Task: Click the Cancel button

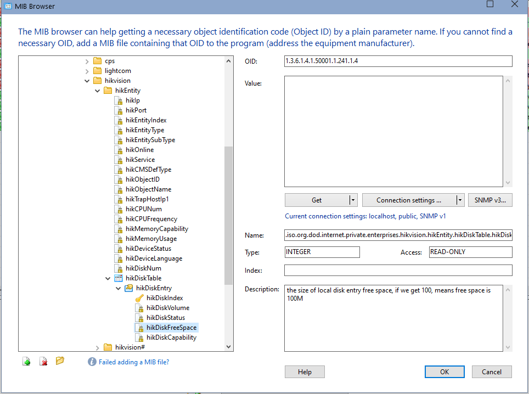Action: pos(492,372)
